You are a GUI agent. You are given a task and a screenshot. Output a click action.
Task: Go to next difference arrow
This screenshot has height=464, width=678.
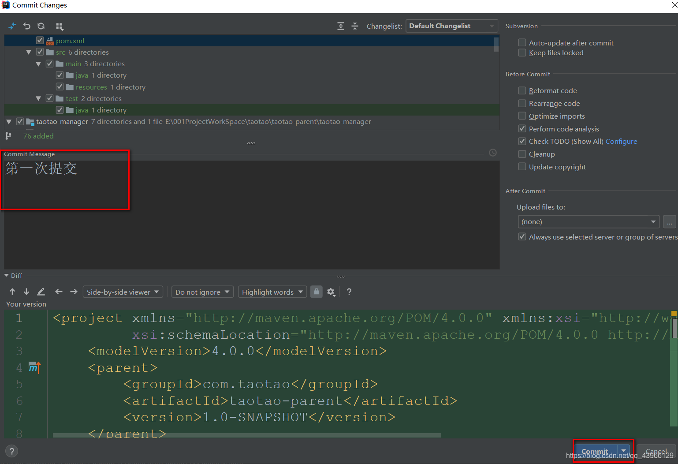point(26,292)
